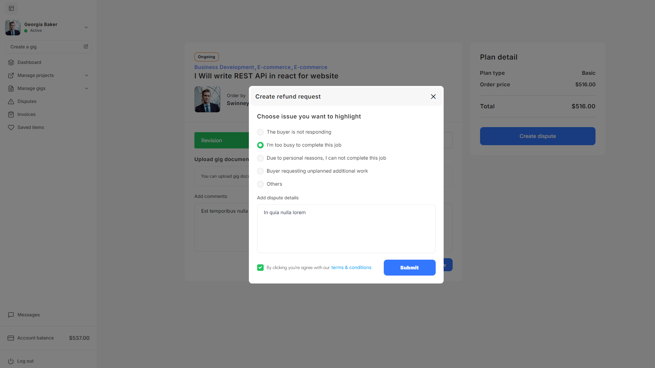The width and height of the screenshot is (655, 368).
Task: Open the terms & conditions link
Action: pos(351,268)
